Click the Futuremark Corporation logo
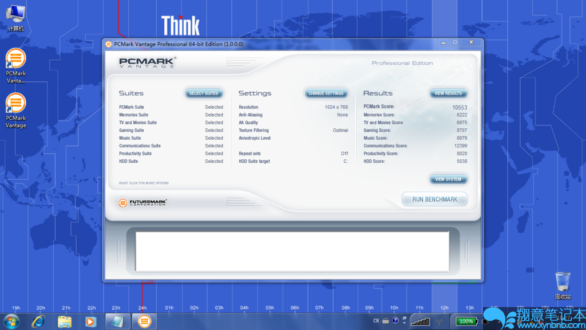This screenshot has height=330, width=586. pos(142,202)
